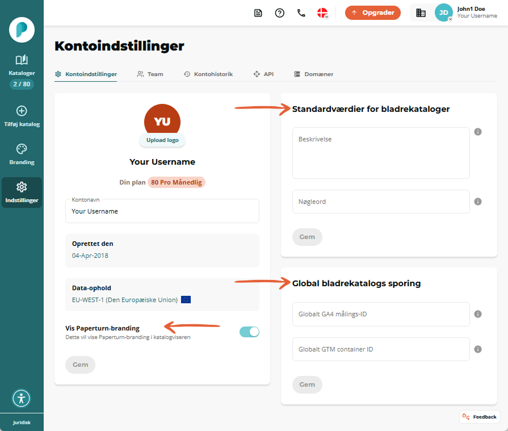Show info for GA4 målings-ID

pyautogui.click(x=478, y=314)
